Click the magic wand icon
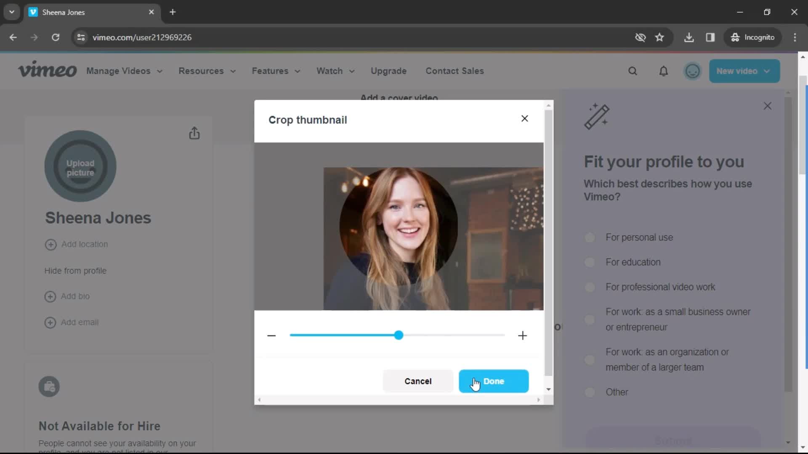The width and height of the screenshot is (808, 454). [597, 116]
